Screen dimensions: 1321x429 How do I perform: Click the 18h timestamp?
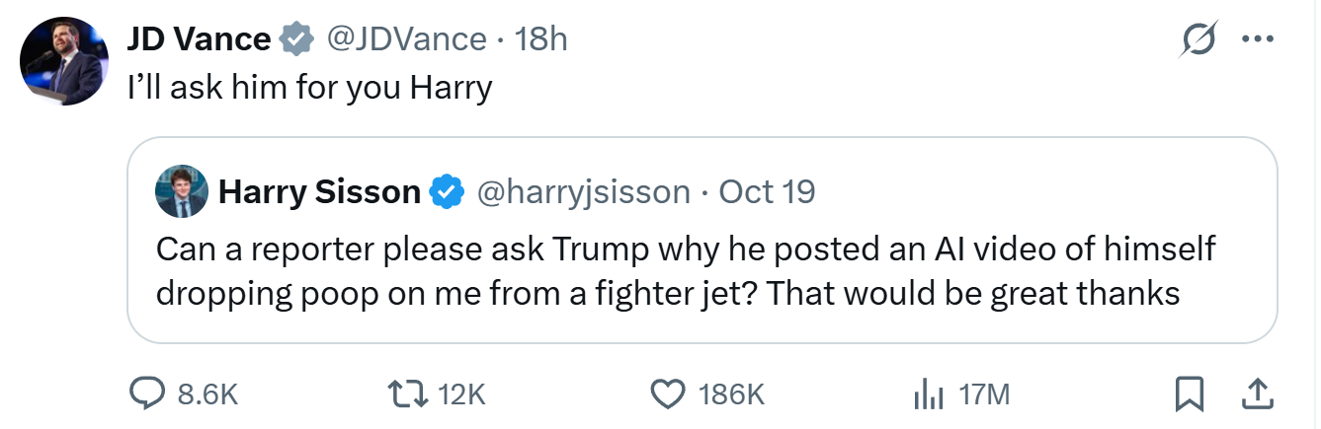pos(542,39)
